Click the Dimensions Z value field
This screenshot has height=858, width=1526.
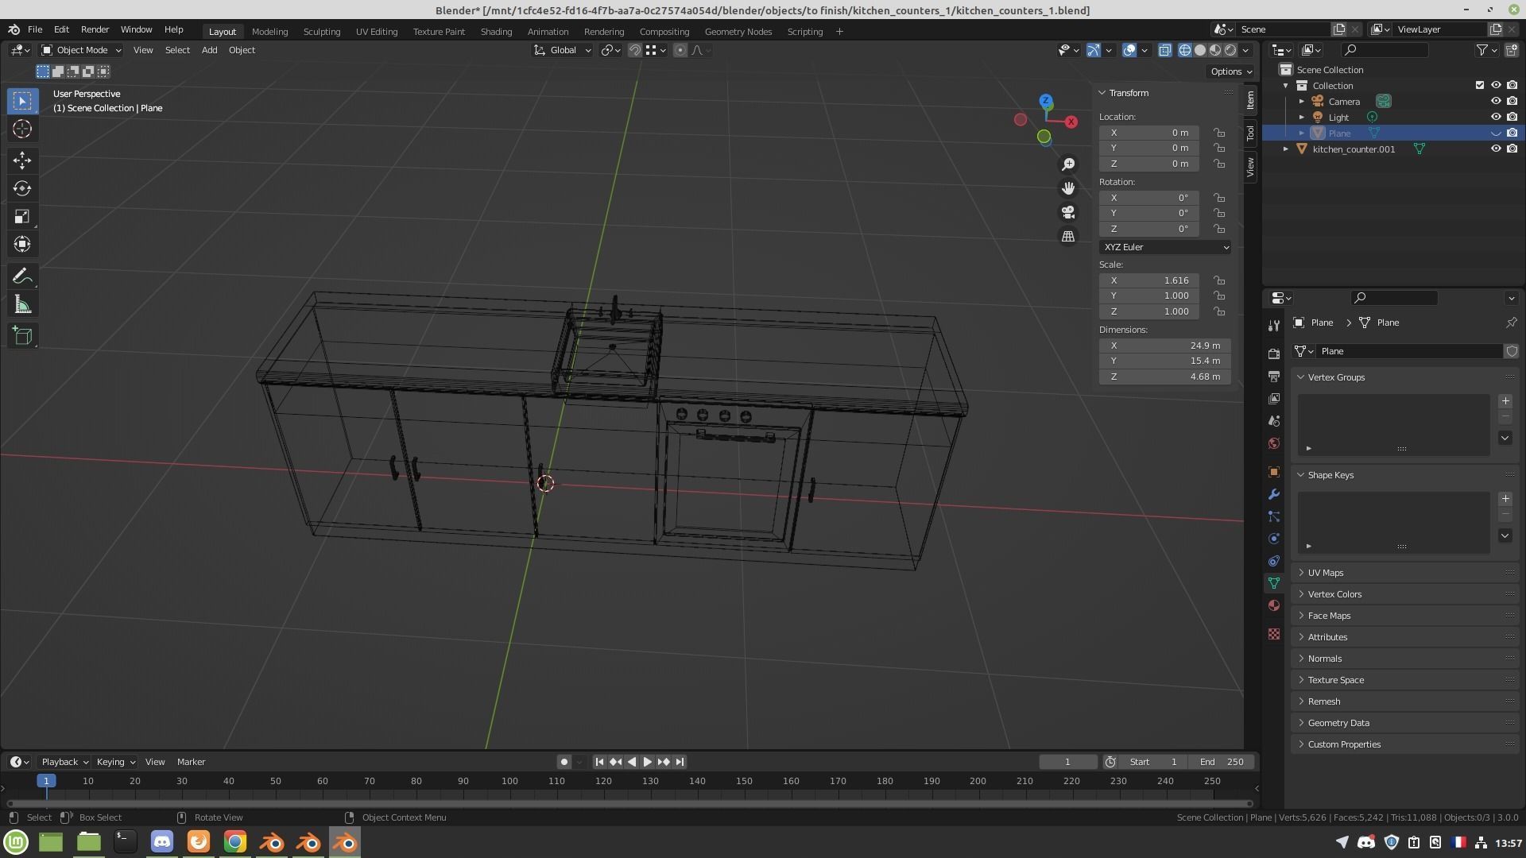(x=1165, y=377)
